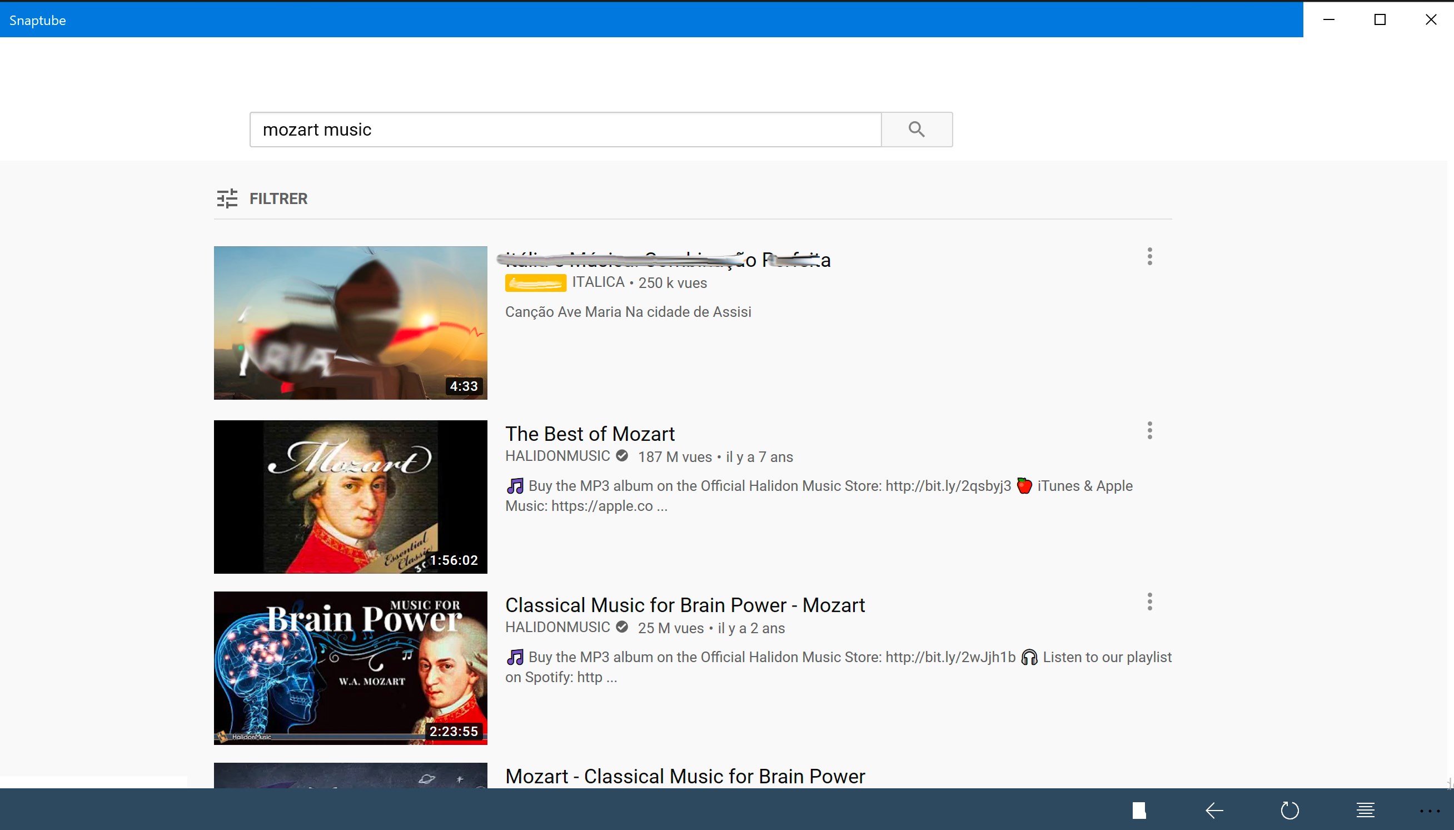The width and height of the screenshot is (1454, 830).
Task: Open 'Mozart - Classical Music for Brain Power' title
Action: coord(685,776)
